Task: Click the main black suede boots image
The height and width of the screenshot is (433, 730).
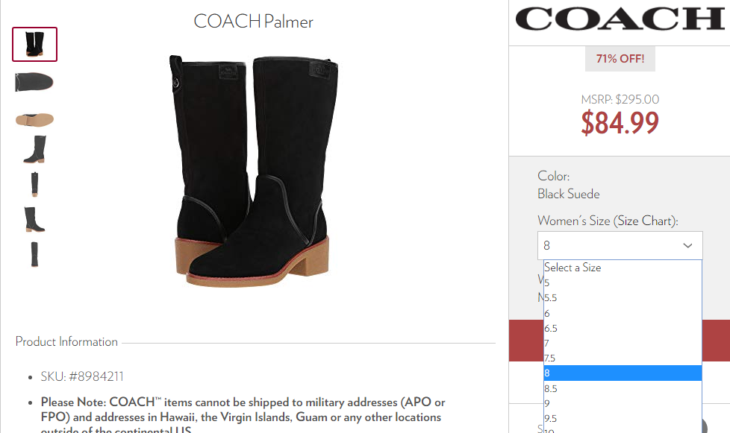Action: 253,171
